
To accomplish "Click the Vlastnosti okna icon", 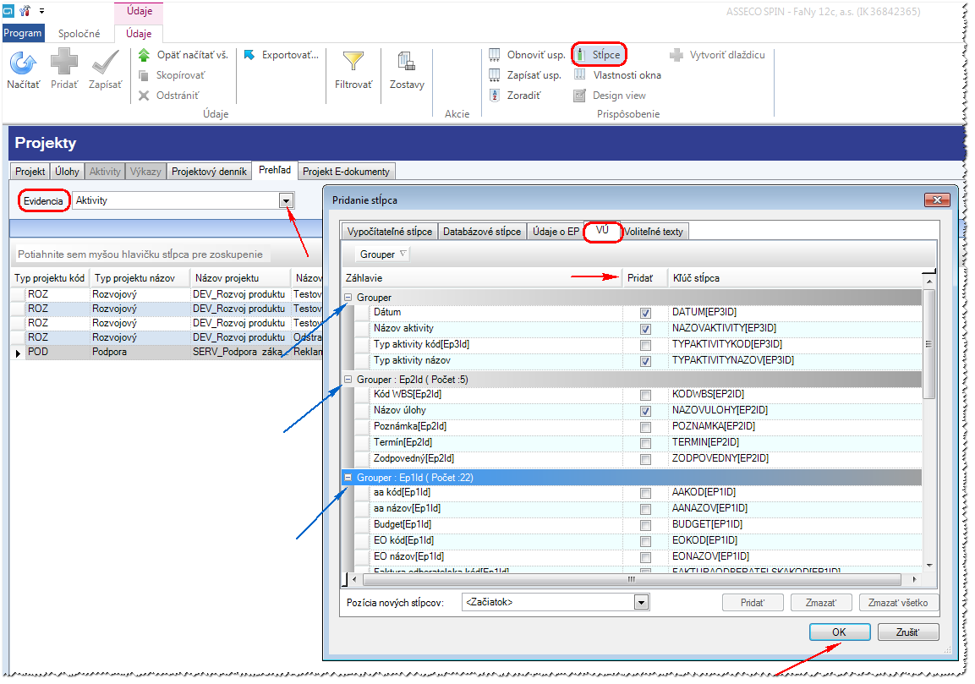I will pyautogui.click(x=579, y=74).
